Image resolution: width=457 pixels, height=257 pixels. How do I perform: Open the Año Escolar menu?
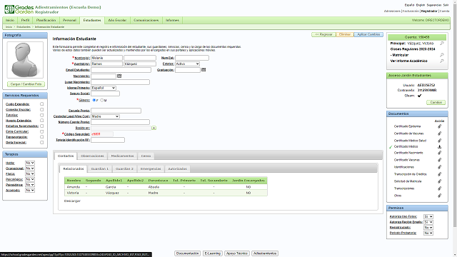[117, 20]
